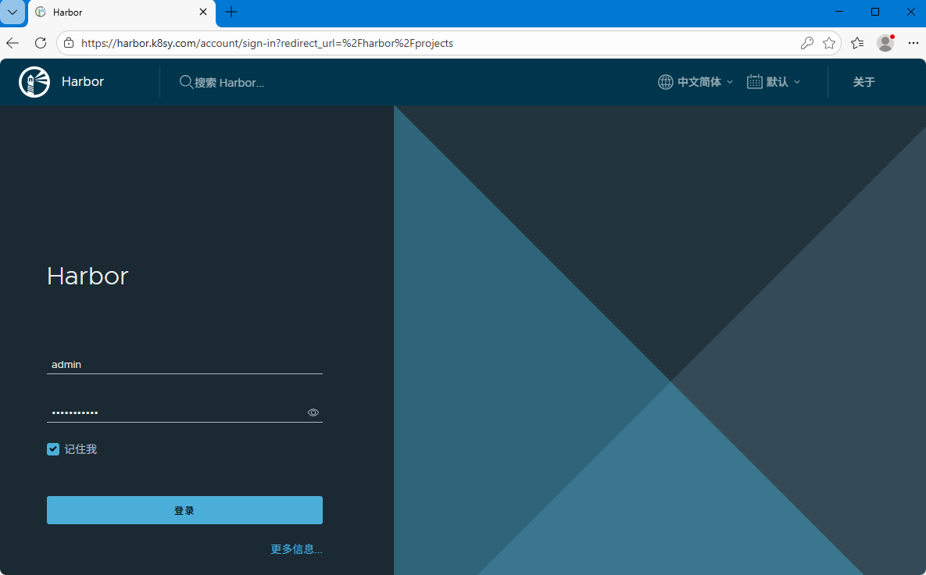926x575 pixels.
Task: Click the browser profile avatar
Action: click(x=885, y=43)
